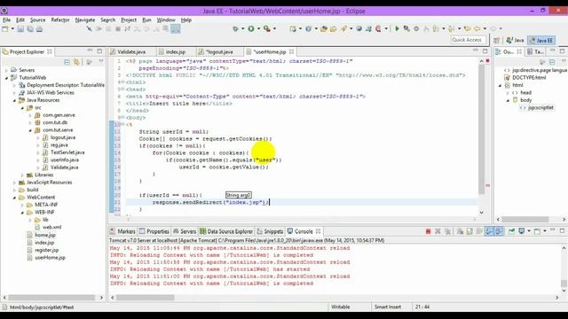This screenshot has height=319, width=568.
Task: Minimize the Project Explorer panel
Action: point(90,51)
